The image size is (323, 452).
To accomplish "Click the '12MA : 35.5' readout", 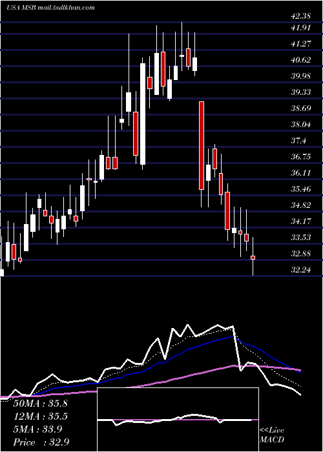I will [x=41, y=416].
